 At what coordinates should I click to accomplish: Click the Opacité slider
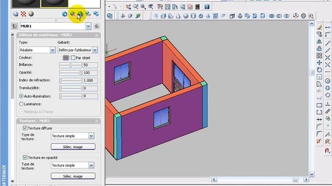pos(71,73)
